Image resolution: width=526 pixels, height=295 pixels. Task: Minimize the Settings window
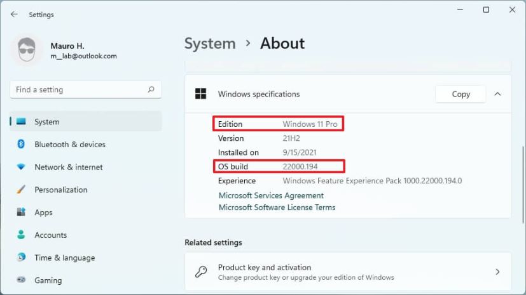click(460, 10)
